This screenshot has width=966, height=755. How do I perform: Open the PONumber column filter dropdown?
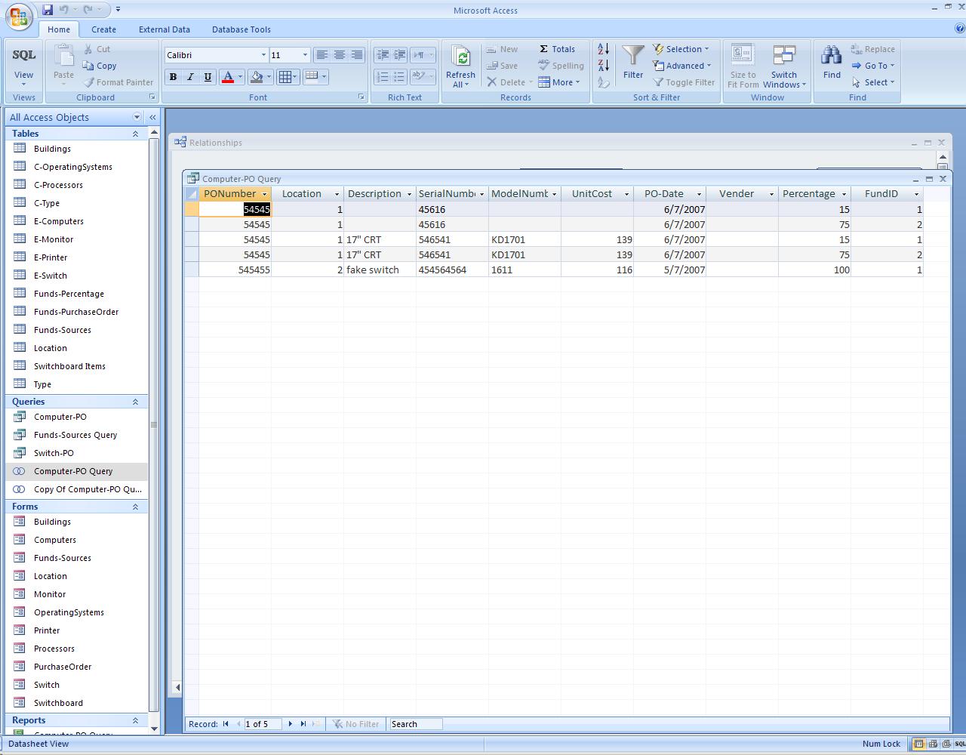pos(264,194)
